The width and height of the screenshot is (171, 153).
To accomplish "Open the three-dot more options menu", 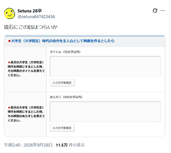I will point(162,11).
